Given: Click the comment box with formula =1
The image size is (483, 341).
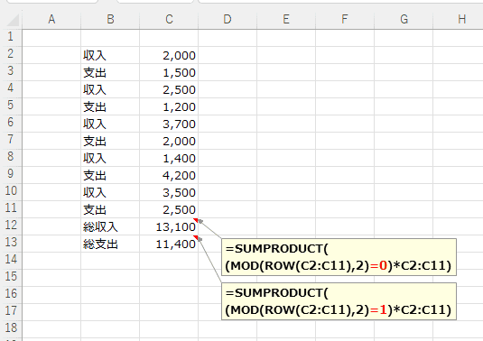Looking at the screenshot, I should tap(339, 301).
